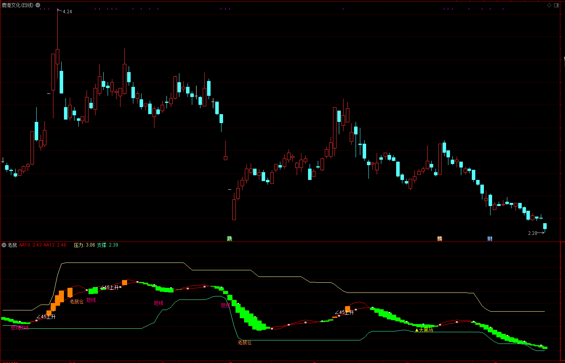The height and width of the screenshot is (363, 565).
Task: Click the diamond marker icon at top right
Action: 549,5
